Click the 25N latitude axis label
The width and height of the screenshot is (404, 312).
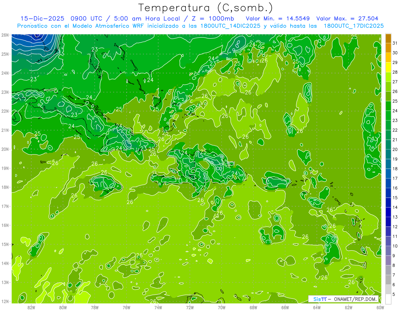5,54
